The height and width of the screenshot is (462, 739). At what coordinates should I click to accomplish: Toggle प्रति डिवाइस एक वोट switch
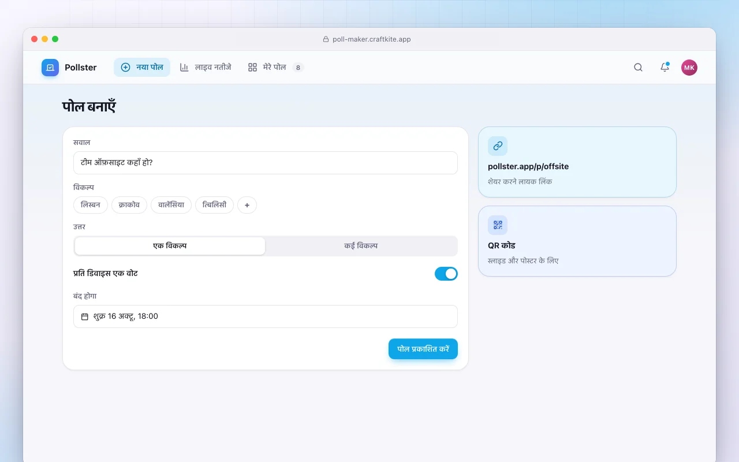tap(446, 274)
